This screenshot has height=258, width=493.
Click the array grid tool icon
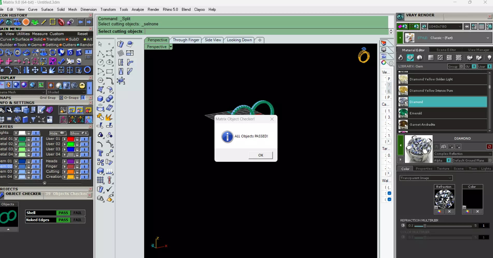100,180
